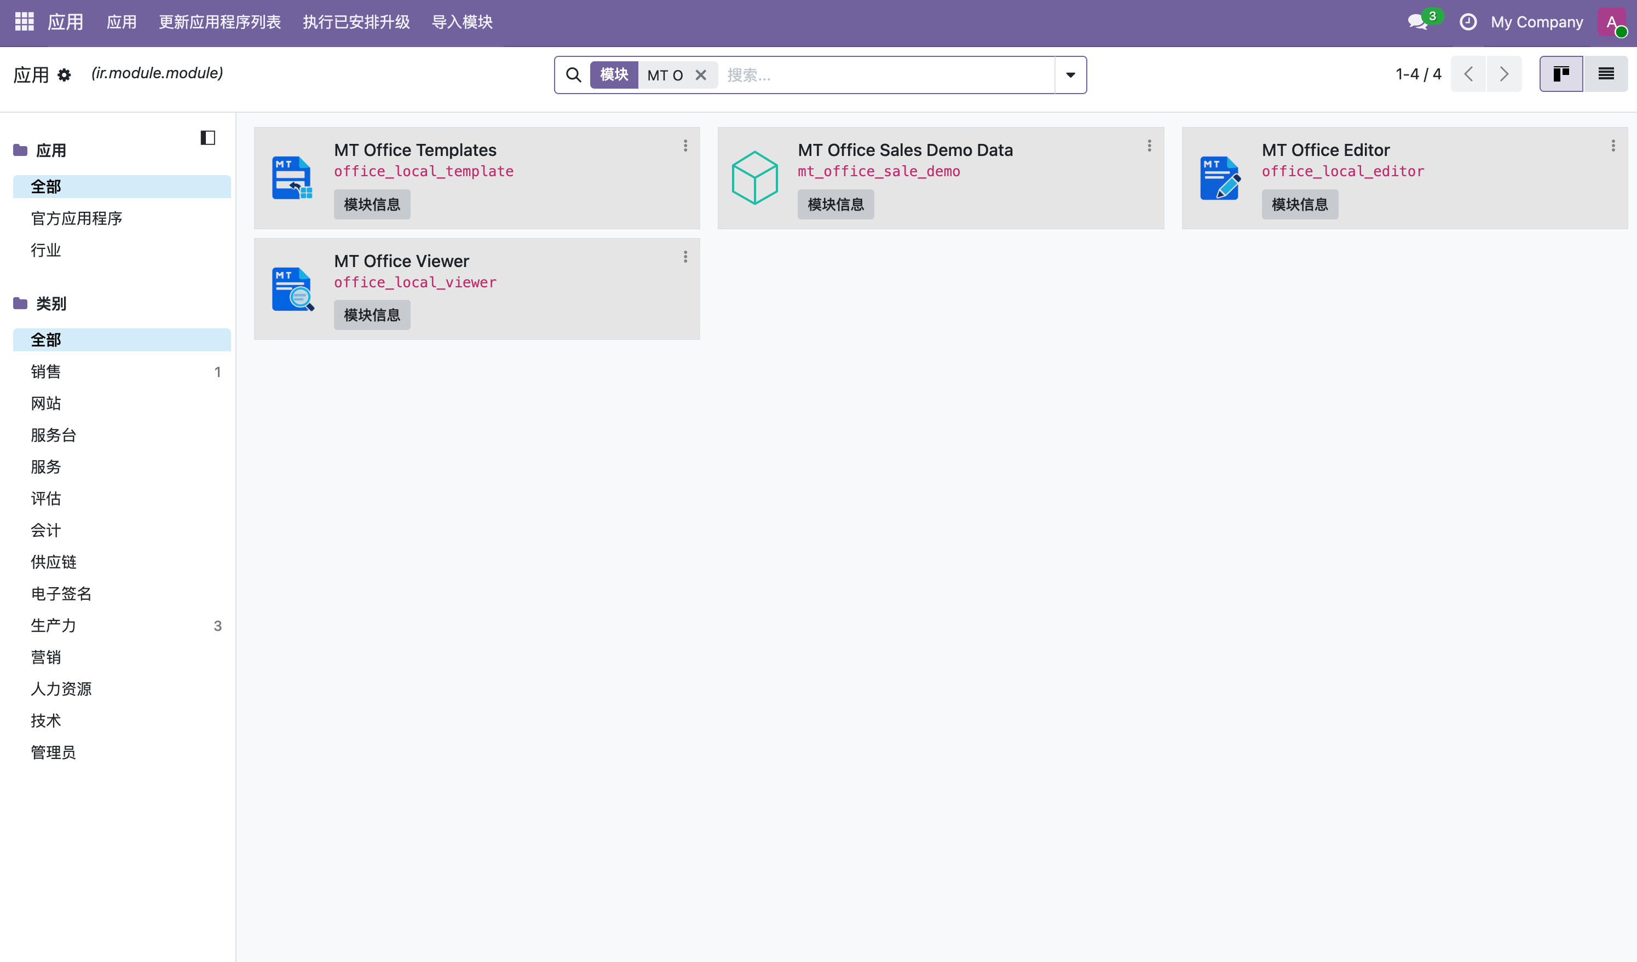Open three-dot menu on MT Office Editor

[1613, 146]
